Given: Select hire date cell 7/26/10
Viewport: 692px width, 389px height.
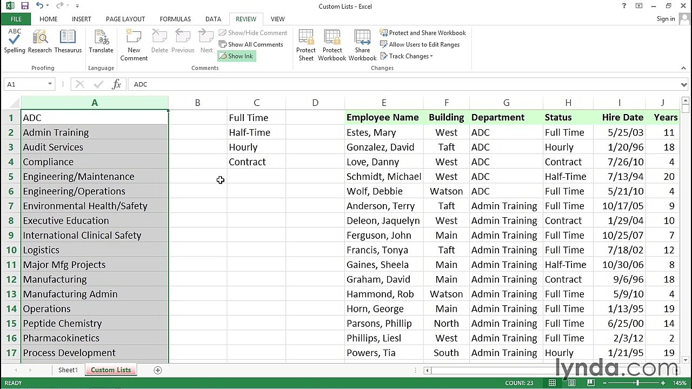Looking at the screenshot, I should pyautogui.click(x=620, y=162).
